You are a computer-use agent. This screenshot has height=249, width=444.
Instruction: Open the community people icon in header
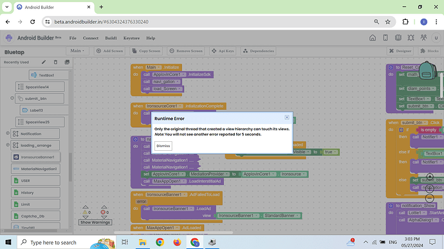(x=423, y=38)
